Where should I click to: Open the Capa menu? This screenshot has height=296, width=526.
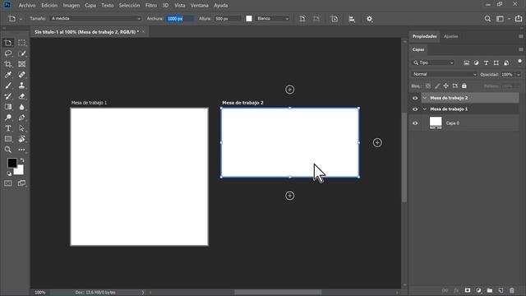90,6
